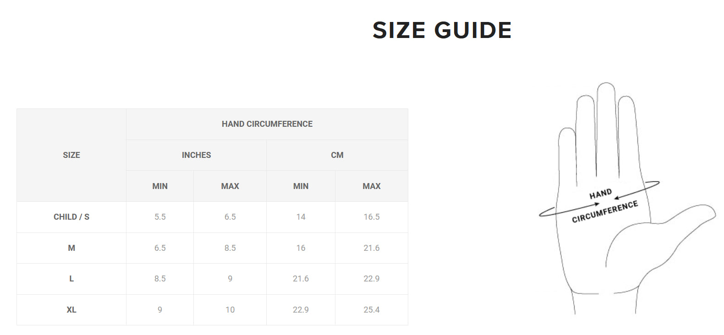Image resolution: width=724 pixels, height=335 pixels.
Task: Click the HAND CIRCUMFERENCE label on the palm
Action: click(604, 206)
